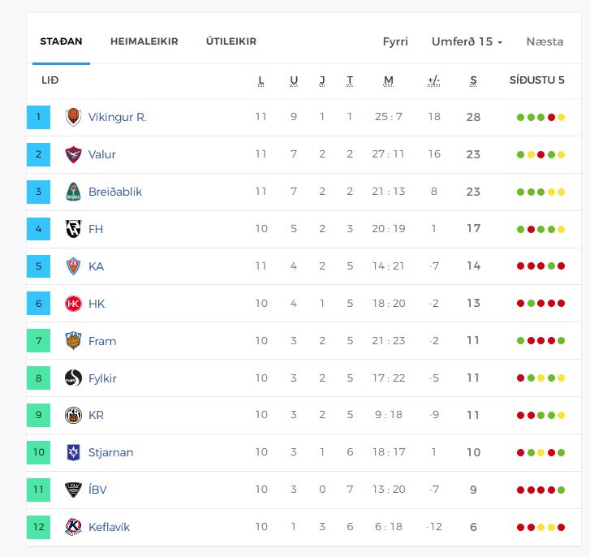
Task: Click the ÍBV club logo
Action: [x=74, y=490]
